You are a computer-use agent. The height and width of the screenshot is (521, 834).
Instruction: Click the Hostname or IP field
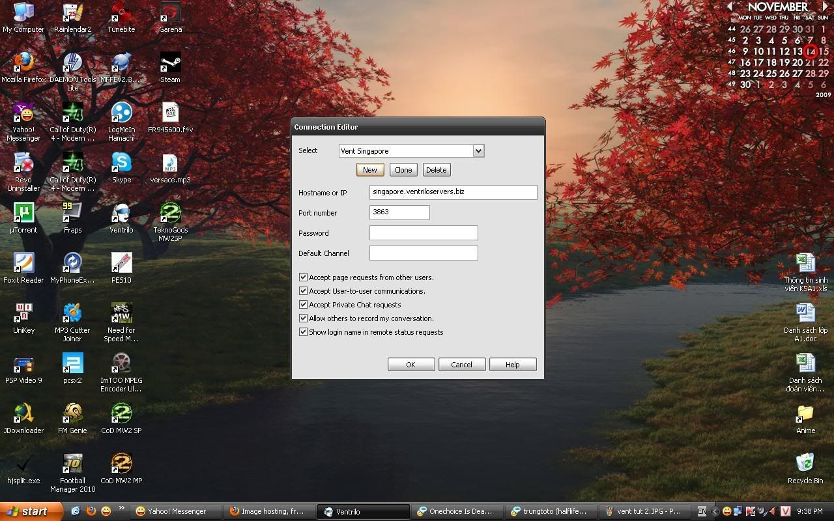click(x=453, y=192)
